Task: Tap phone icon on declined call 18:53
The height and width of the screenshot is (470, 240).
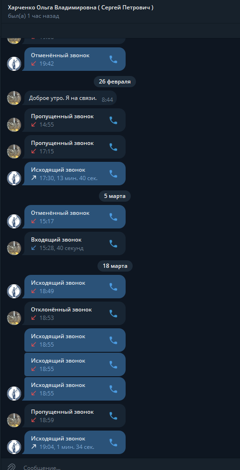Action: point(113,313)
